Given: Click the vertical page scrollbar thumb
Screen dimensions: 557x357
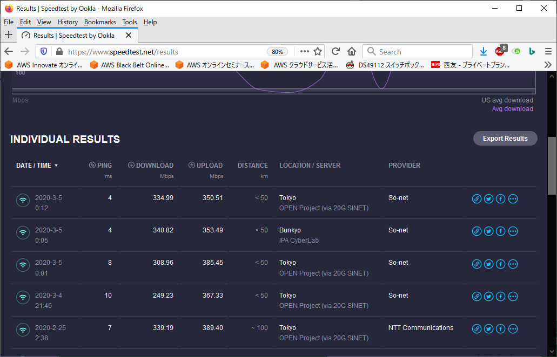Looking at the screenshot, I should (552, 166).
